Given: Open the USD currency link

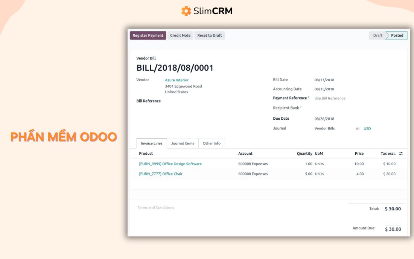Looking at the screenshot, I should pos(367,129).
